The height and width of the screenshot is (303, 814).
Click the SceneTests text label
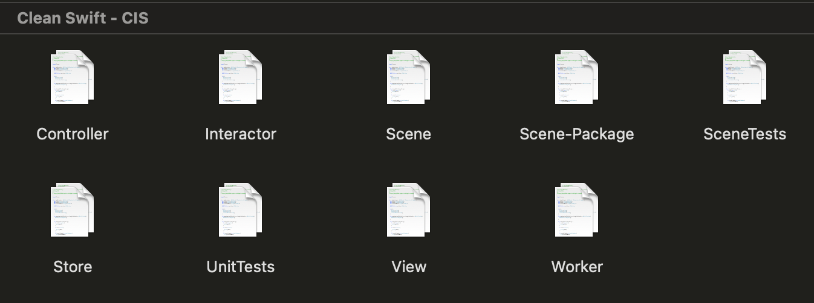[745, 134]
